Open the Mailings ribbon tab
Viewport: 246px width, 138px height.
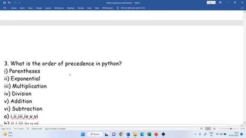pos(71,8)
